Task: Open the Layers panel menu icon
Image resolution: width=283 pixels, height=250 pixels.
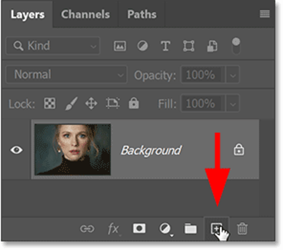Action: pyautogui.click(x=264, y=14)
